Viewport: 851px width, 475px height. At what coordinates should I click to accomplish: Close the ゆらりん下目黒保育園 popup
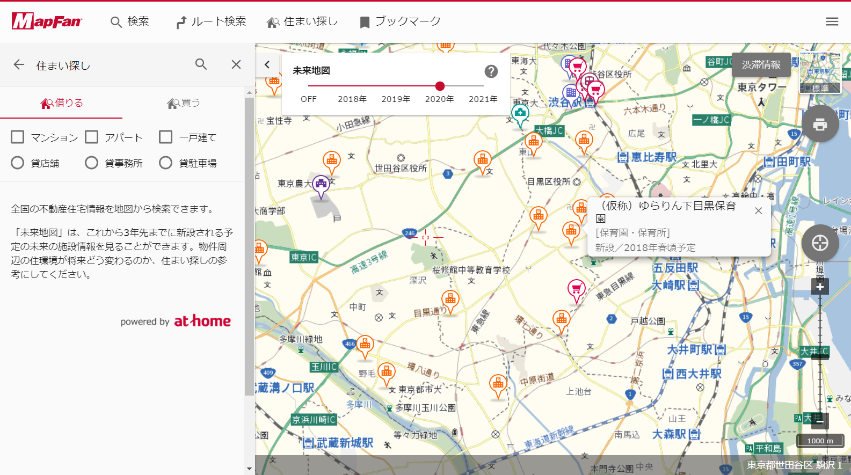tap(758, 211)
